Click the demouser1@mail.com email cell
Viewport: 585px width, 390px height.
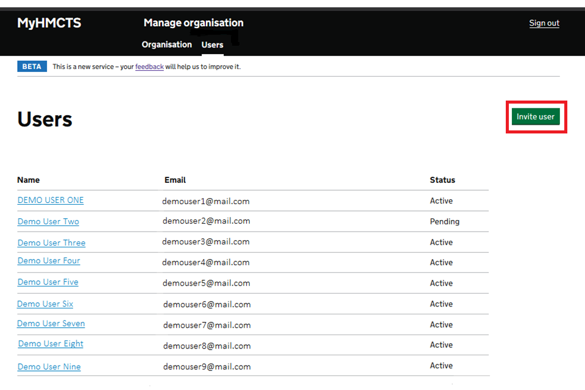coord(206,201)
